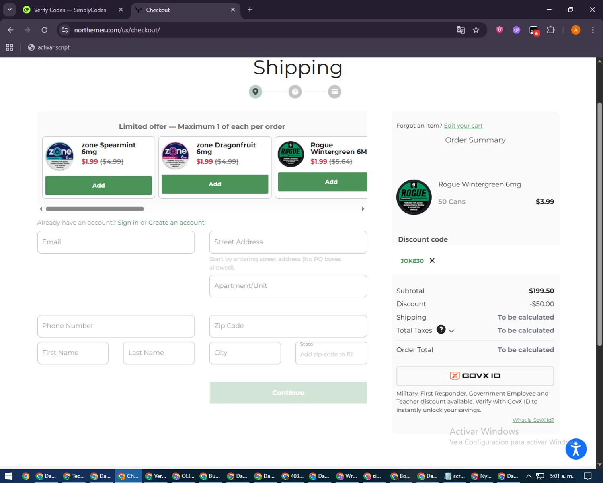Click the Phone Number field

point(116,326)
